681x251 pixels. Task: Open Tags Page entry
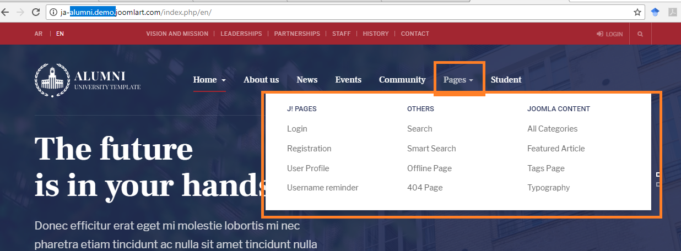click(x=546, y=168)
